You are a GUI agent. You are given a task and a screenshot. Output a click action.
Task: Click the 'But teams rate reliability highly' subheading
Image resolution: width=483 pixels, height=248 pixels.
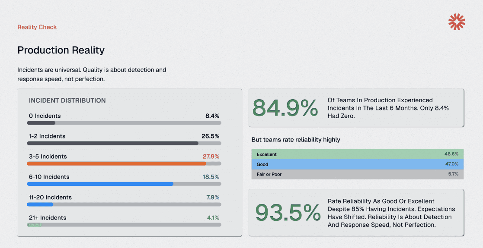tap(296, 139)
